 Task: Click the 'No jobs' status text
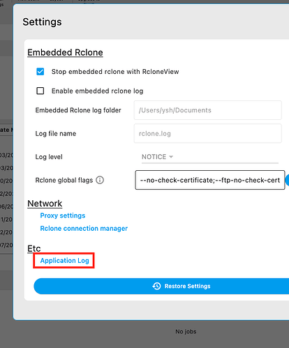(186, 331)
